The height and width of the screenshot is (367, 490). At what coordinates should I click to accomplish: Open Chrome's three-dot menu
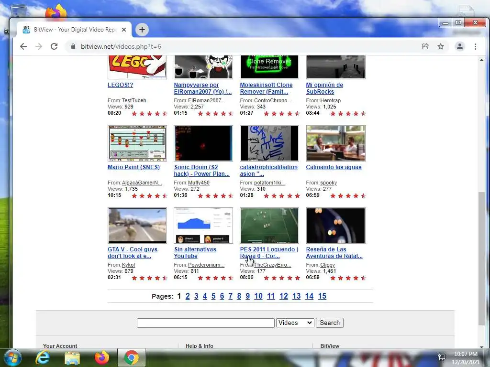(x=475, y=46)
